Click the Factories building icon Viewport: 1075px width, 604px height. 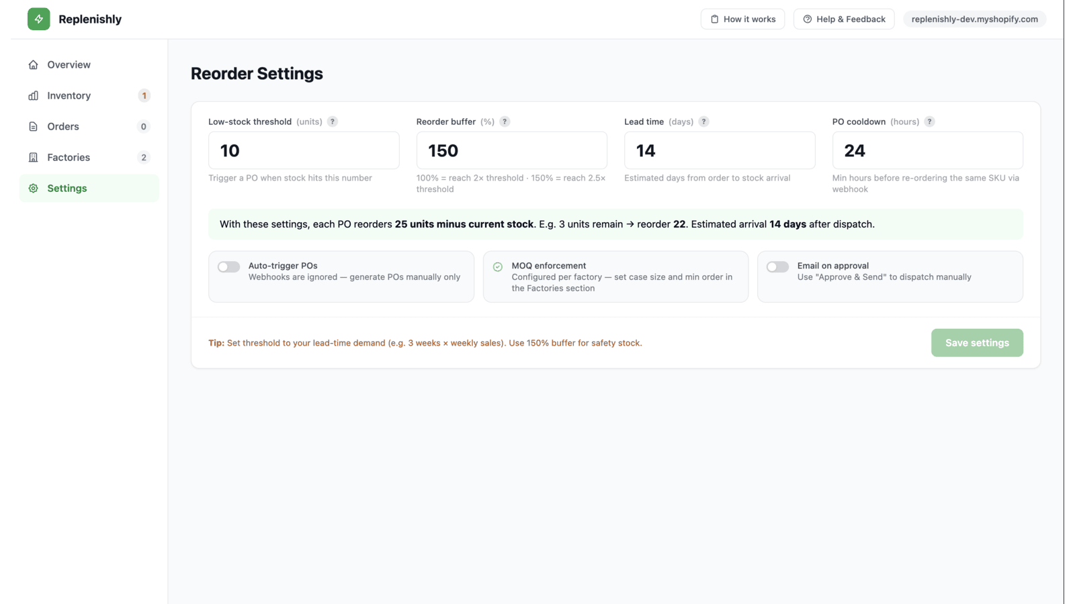click(x=33, y=157)
